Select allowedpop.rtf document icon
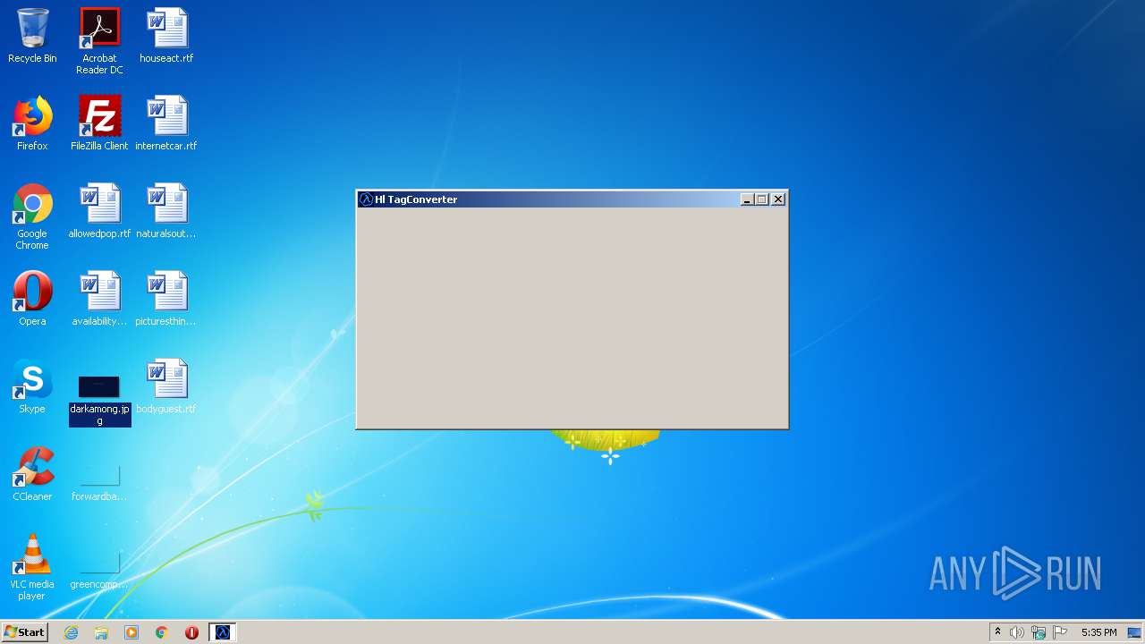 (99, 211)
